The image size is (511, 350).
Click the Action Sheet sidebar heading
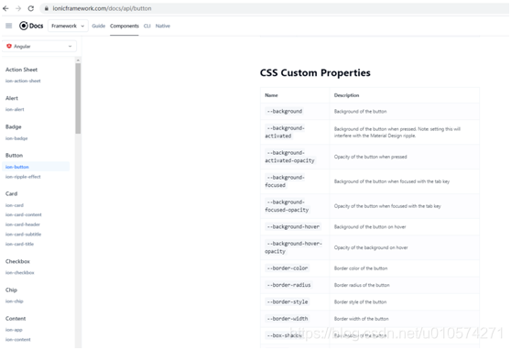point(21,70)
